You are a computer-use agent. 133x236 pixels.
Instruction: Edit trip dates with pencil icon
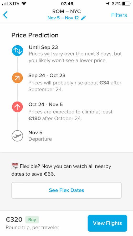point(83,18)
